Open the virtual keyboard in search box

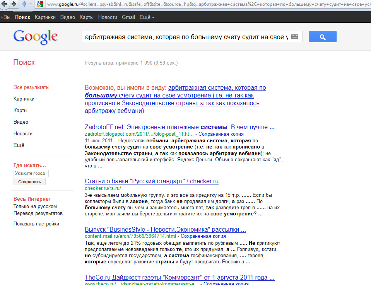294,37
